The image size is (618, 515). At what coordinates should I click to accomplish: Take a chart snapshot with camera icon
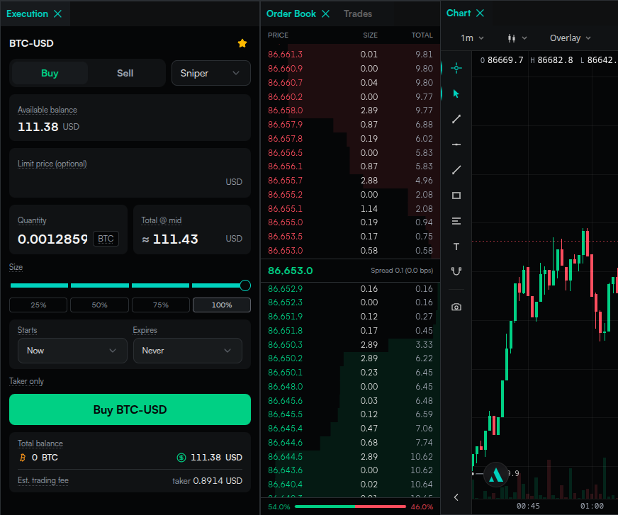coord(456,307)
